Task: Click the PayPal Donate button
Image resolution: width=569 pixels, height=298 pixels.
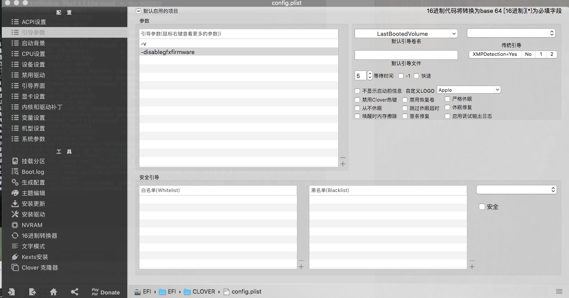Action: tap(106, 292)
